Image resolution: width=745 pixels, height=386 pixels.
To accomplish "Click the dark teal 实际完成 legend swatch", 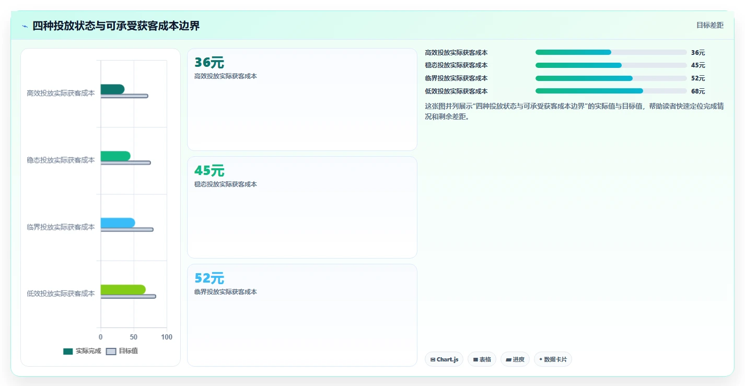I will pos(68,352).
